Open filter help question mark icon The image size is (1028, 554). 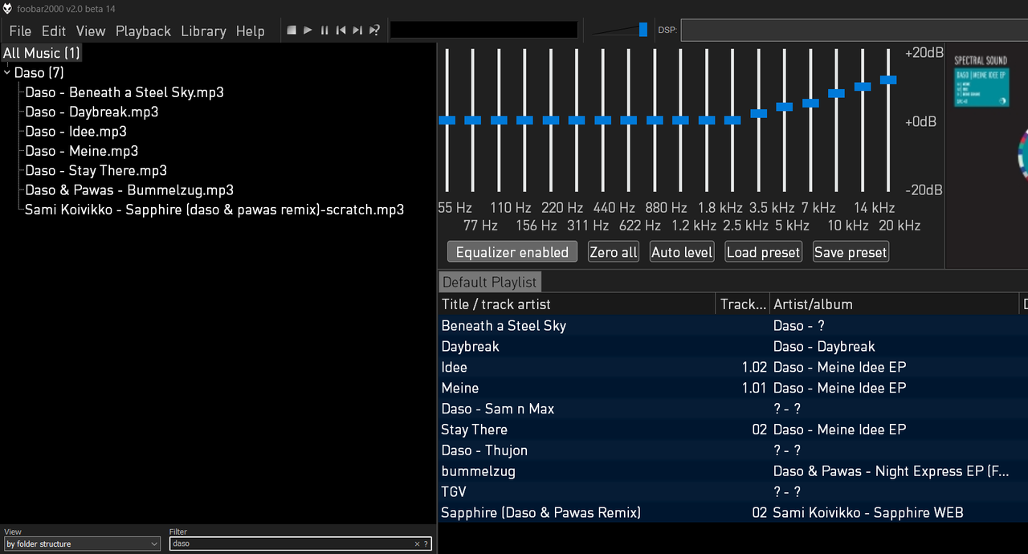426,544
